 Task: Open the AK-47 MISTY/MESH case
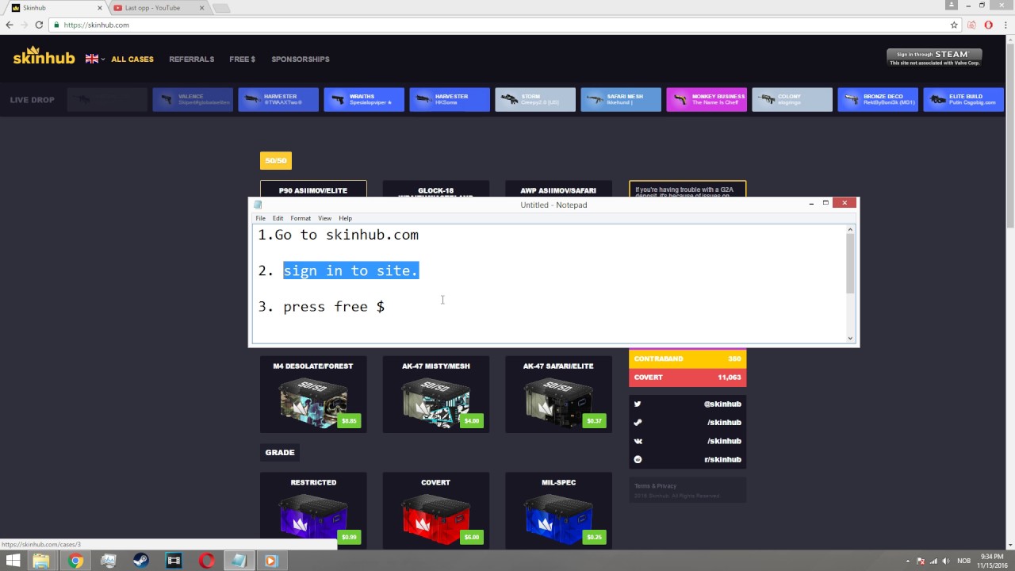pyautogui.click(x=436, y=394)
